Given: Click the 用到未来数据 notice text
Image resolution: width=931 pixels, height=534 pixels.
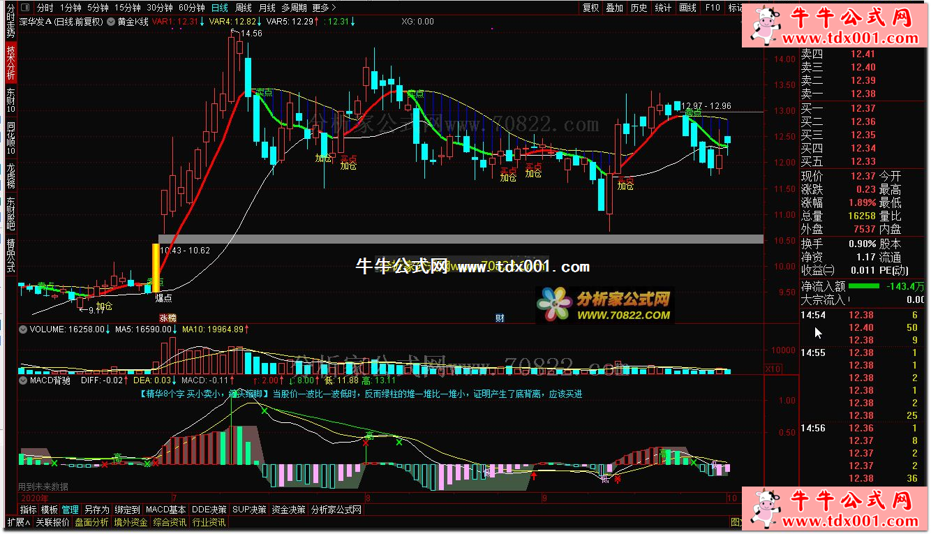Looking at the screenshot, I should pyautogui.click(x=43, y=487).
